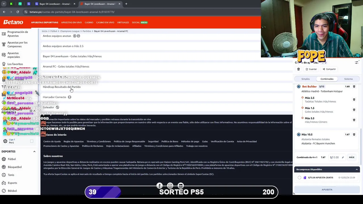Click the Esports controller icon

click(x=4, y=183)
